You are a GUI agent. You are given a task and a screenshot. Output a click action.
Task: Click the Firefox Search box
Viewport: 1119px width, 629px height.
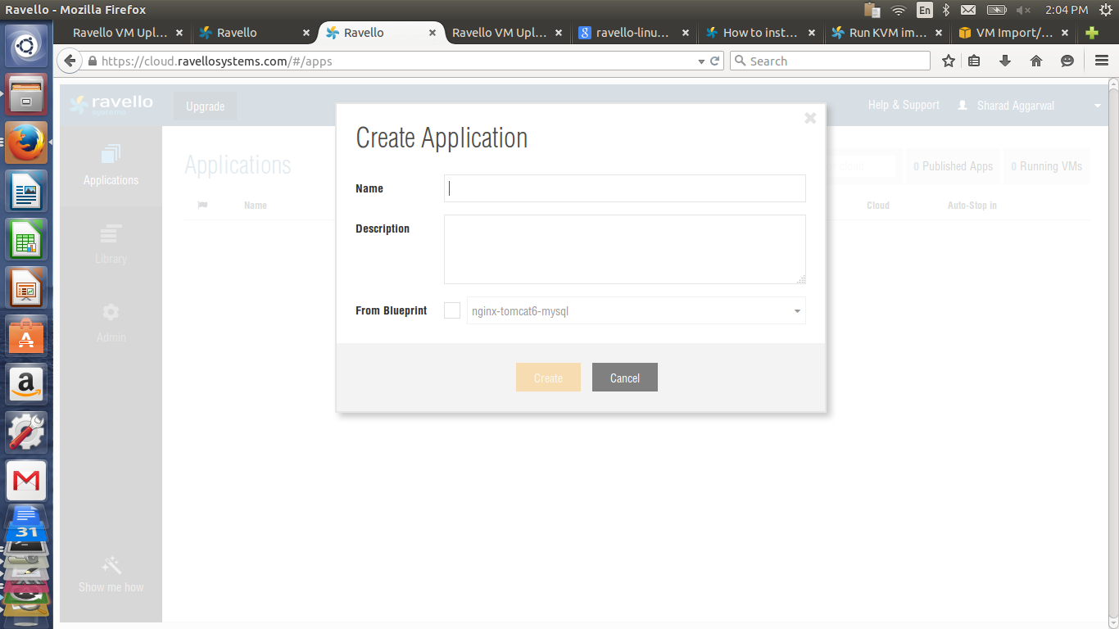click(x=830, y=61)
